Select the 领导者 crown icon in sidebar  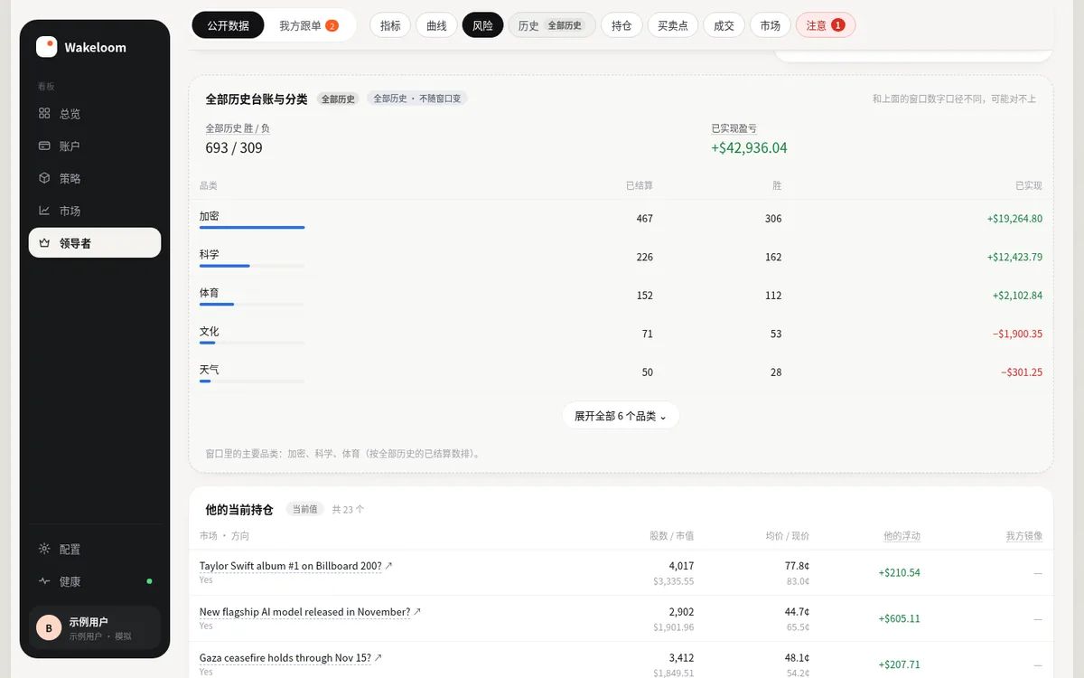pos(44,243)
